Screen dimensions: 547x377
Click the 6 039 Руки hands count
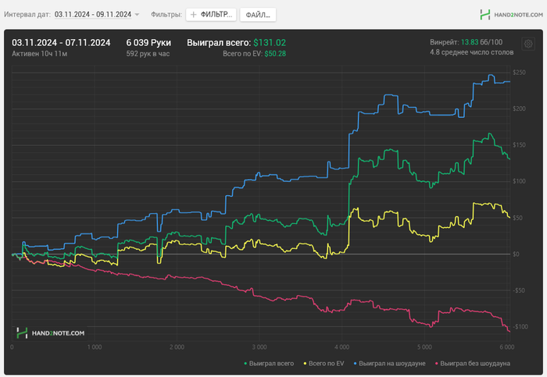(x=148, y=43)
